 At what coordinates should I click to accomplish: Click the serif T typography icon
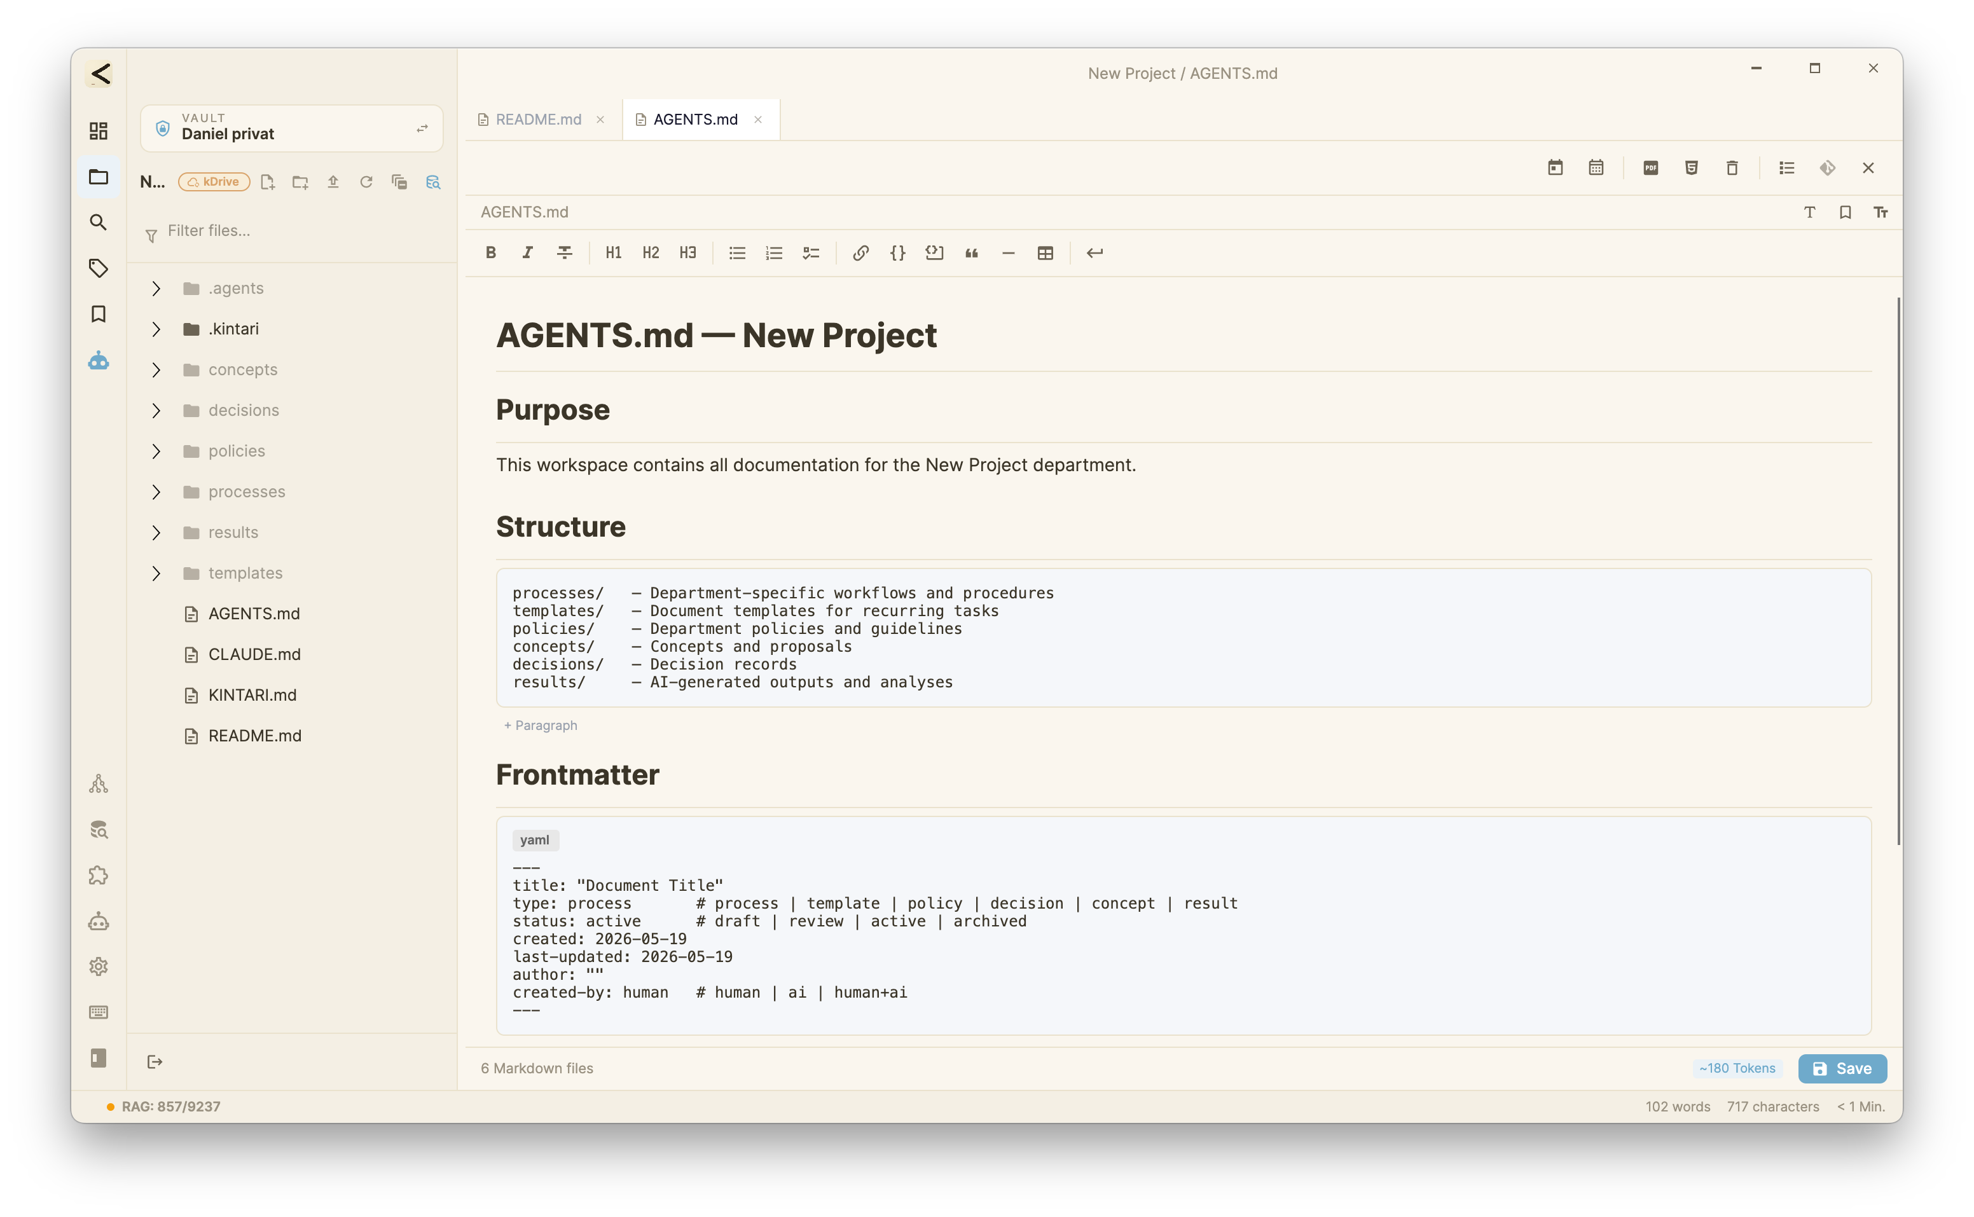click(1810, 212)
